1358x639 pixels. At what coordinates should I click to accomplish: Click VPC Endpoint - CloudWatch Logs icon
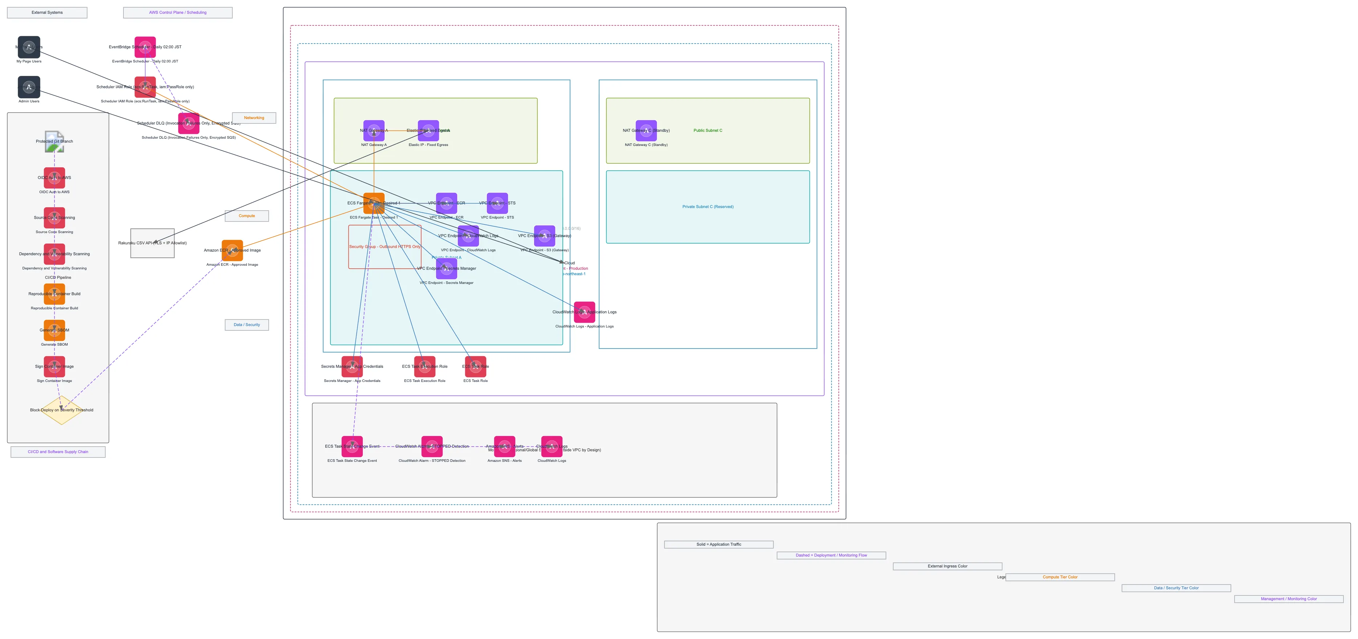468,236
